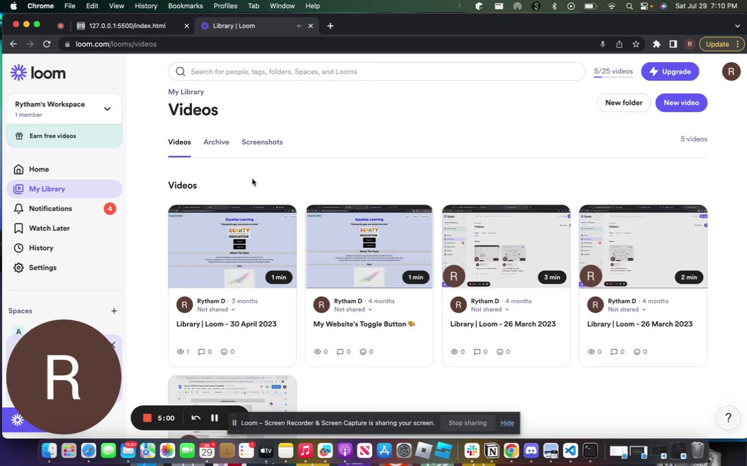
Task: Click the Loom logo in sidebar
Action: pos(38,72)
